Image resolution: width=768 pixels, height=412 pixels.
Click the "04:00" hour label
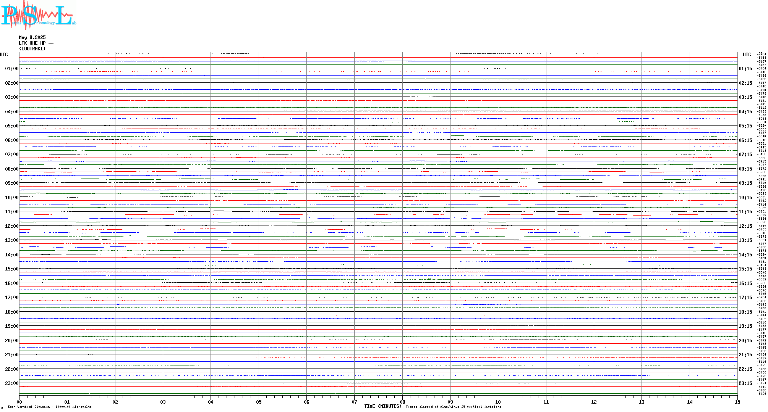coord(12,112)
